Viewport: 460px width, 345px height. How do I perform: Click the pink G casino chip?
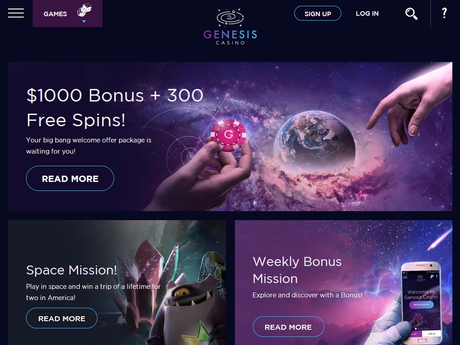click(228, 135)
